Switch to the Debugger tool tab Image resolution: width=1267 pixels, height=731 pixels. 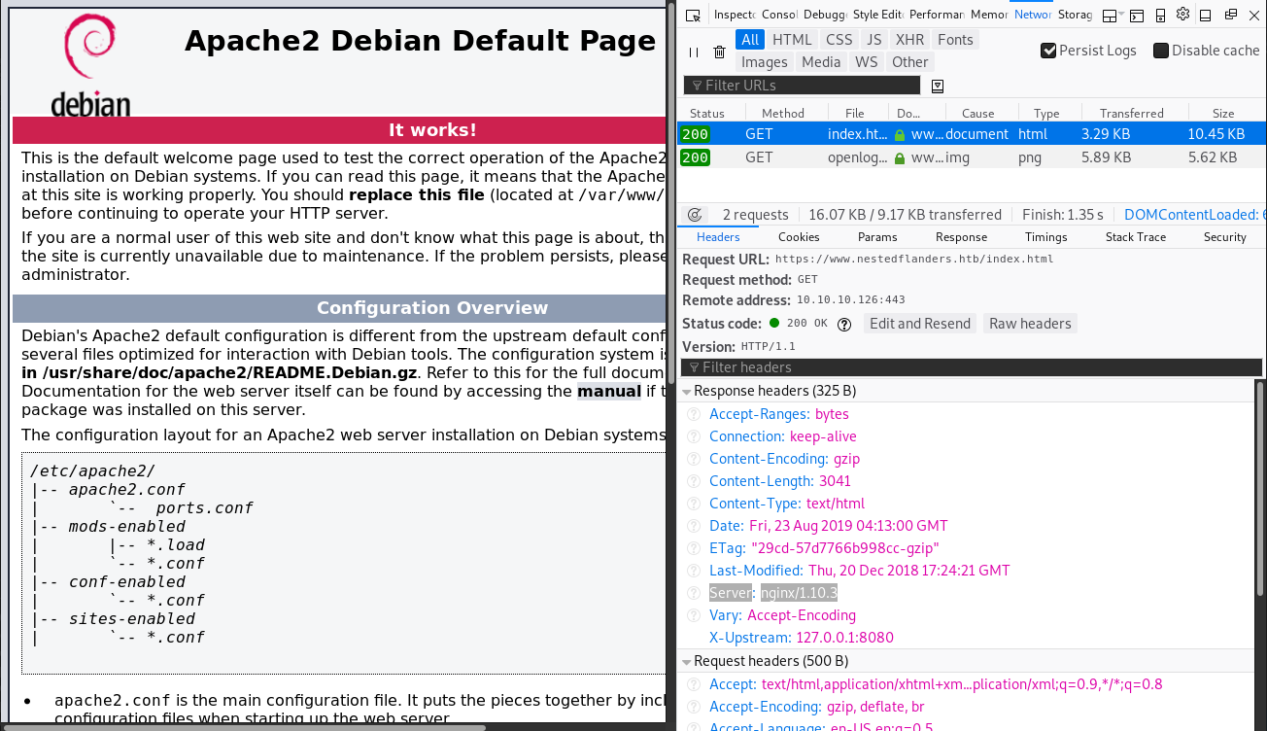pos(824,15)
